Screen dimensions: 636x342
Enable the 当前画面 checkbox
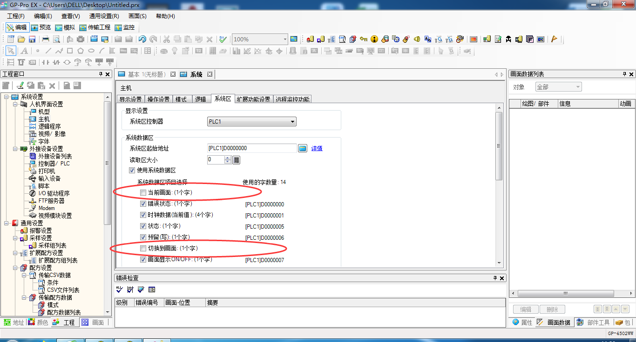click(x=143, y=192)
